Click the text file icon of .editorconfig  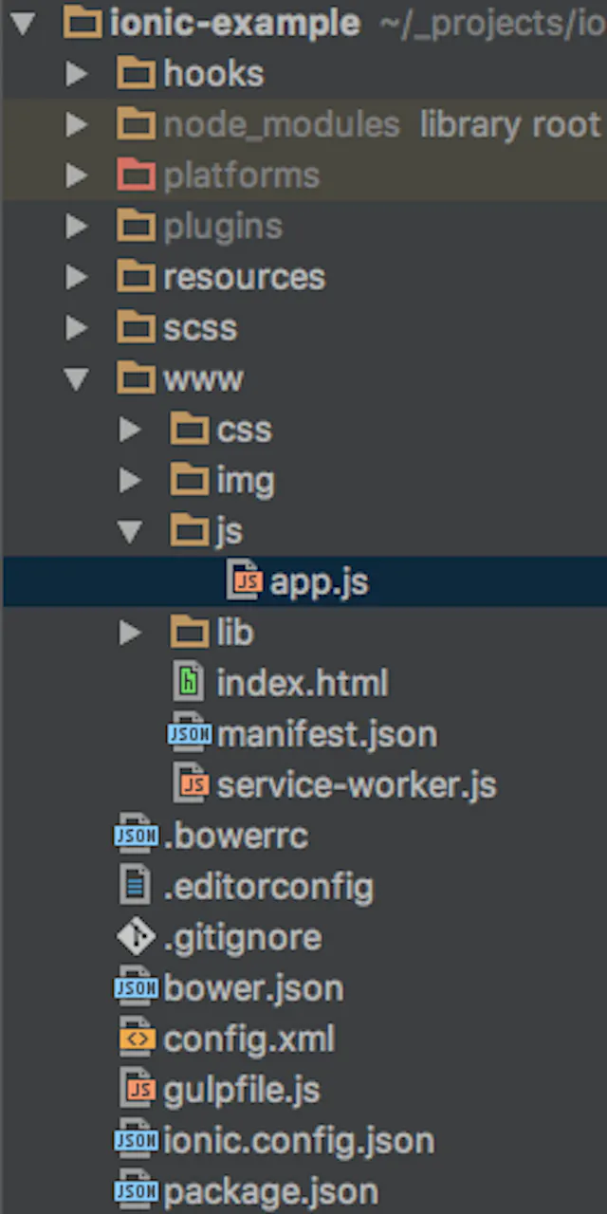coord(137,885)
